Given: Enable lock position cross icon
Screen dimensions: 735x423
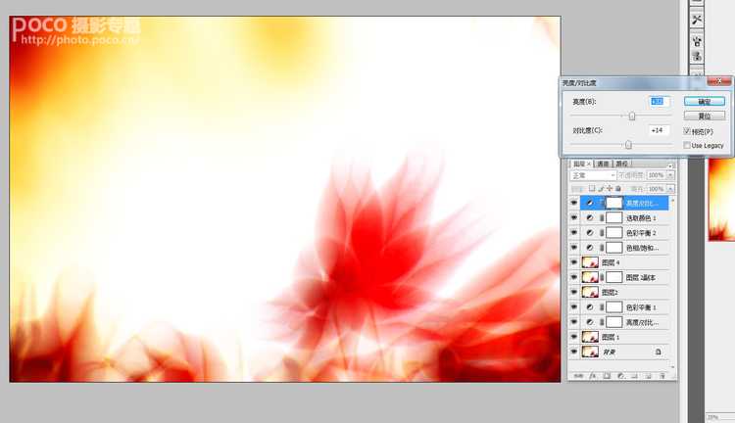Looking at the screenshot, I should pyautogui.click(x=610, y=188).
